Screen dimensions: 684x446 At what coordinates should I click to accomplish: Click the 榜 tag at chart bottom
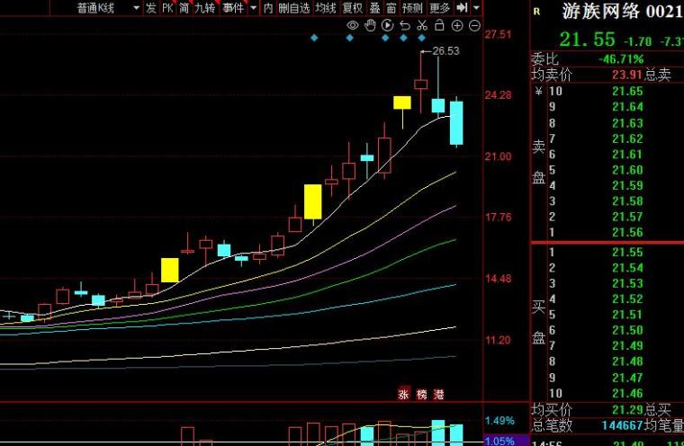click(x=421, y=394)
